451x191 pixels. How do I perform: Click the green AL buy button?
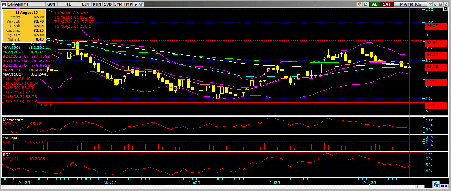point(375,4)
